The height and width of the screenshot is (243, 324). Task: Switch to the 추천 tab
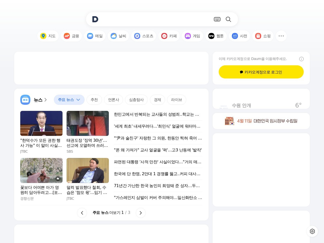pos(94,100)
